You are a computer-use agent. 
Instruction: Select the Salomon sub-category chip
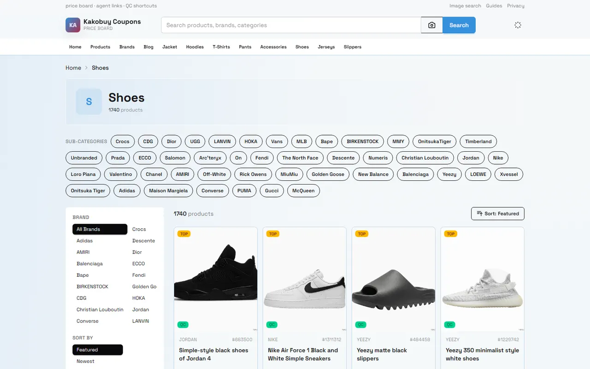175,158
